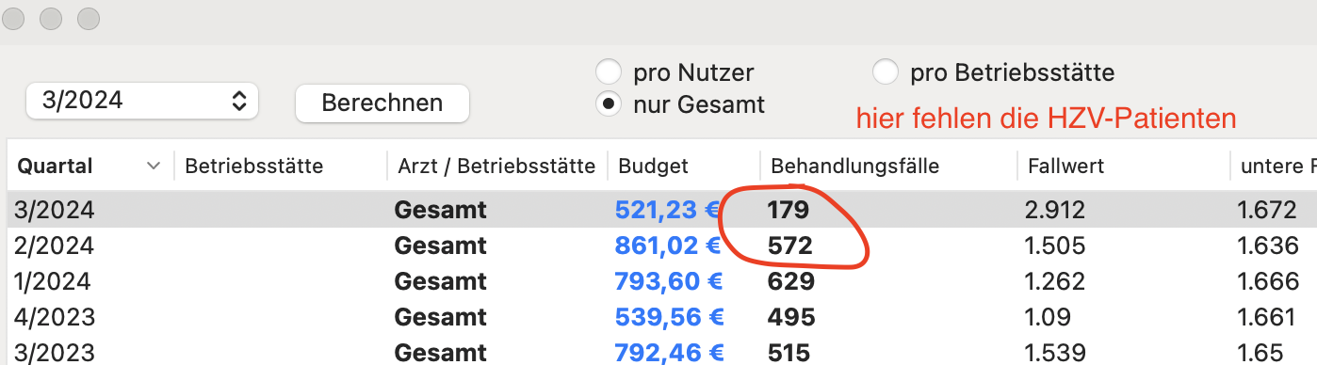
Task: Click the Arzt / Betriebsstätte column header
Action: (x=496, y=167)
